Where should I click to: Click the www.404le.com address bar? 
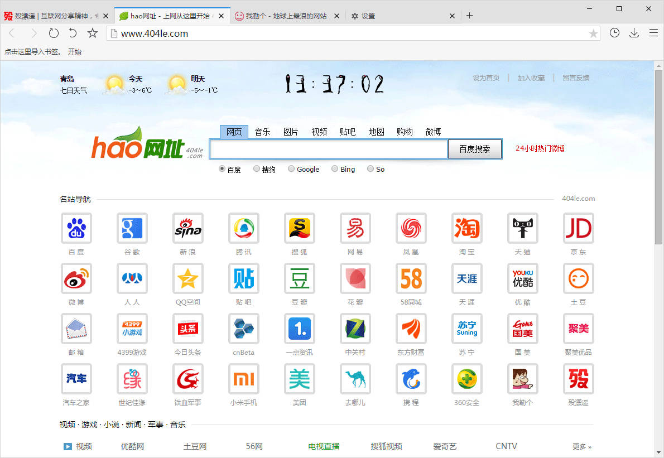(x=353, y=33)
